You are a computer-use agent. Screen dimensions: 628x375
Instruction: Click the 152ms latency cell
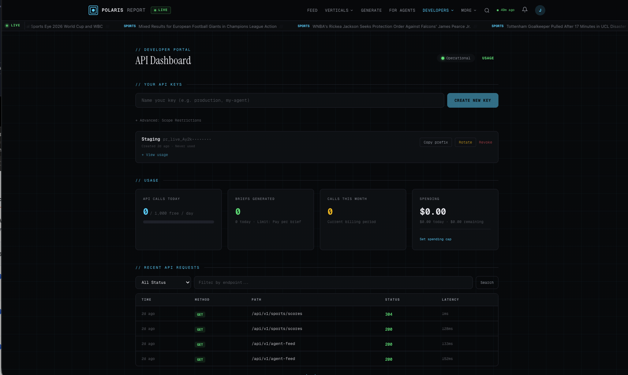[447, 359]
